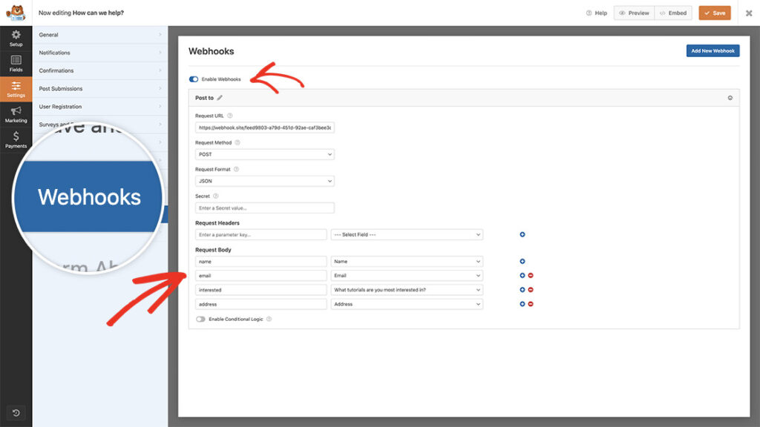Open the revisions icon at bottom left
Image resolution: width=760 pixels, height=427 pixels.
click(16, 412)
